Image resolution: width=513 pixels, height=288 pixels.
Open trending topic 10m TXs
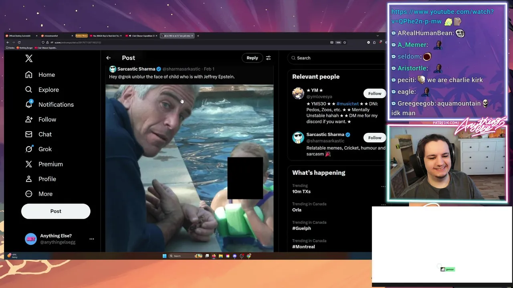tap(301, 192)
